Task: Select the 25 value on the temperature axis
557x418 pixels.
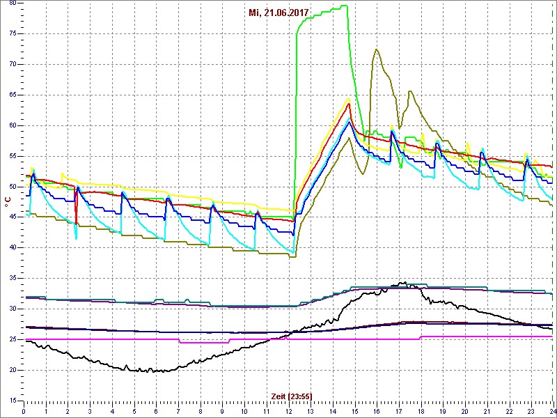Action: coord(12,339)
